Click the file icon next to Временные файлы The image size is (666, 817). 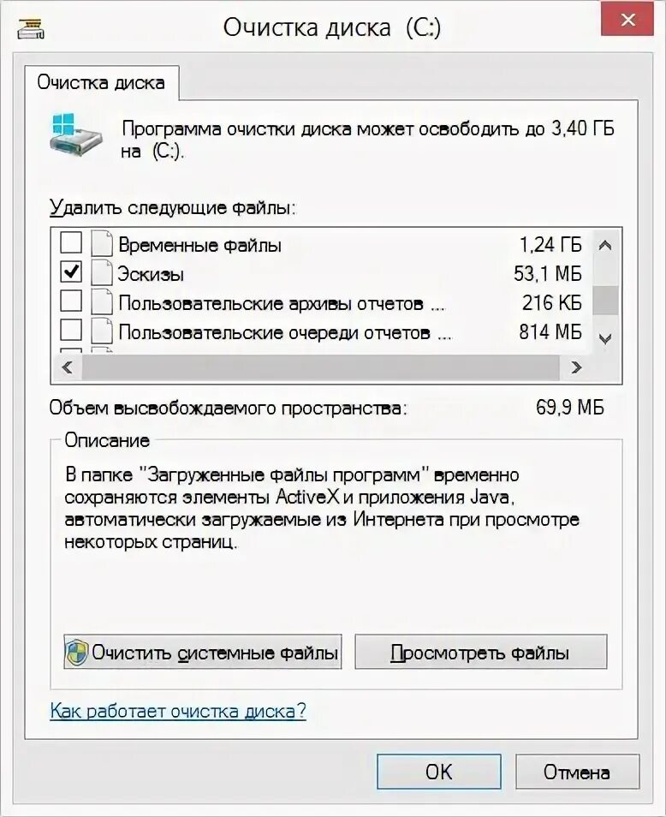coord(102,244)
